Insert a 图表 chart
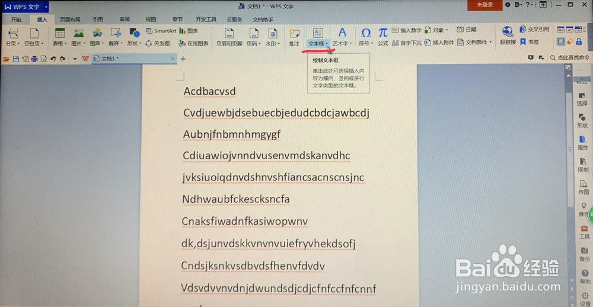This screenshot has height=307, width=593. pyautogui.click(x=189, y=31)
